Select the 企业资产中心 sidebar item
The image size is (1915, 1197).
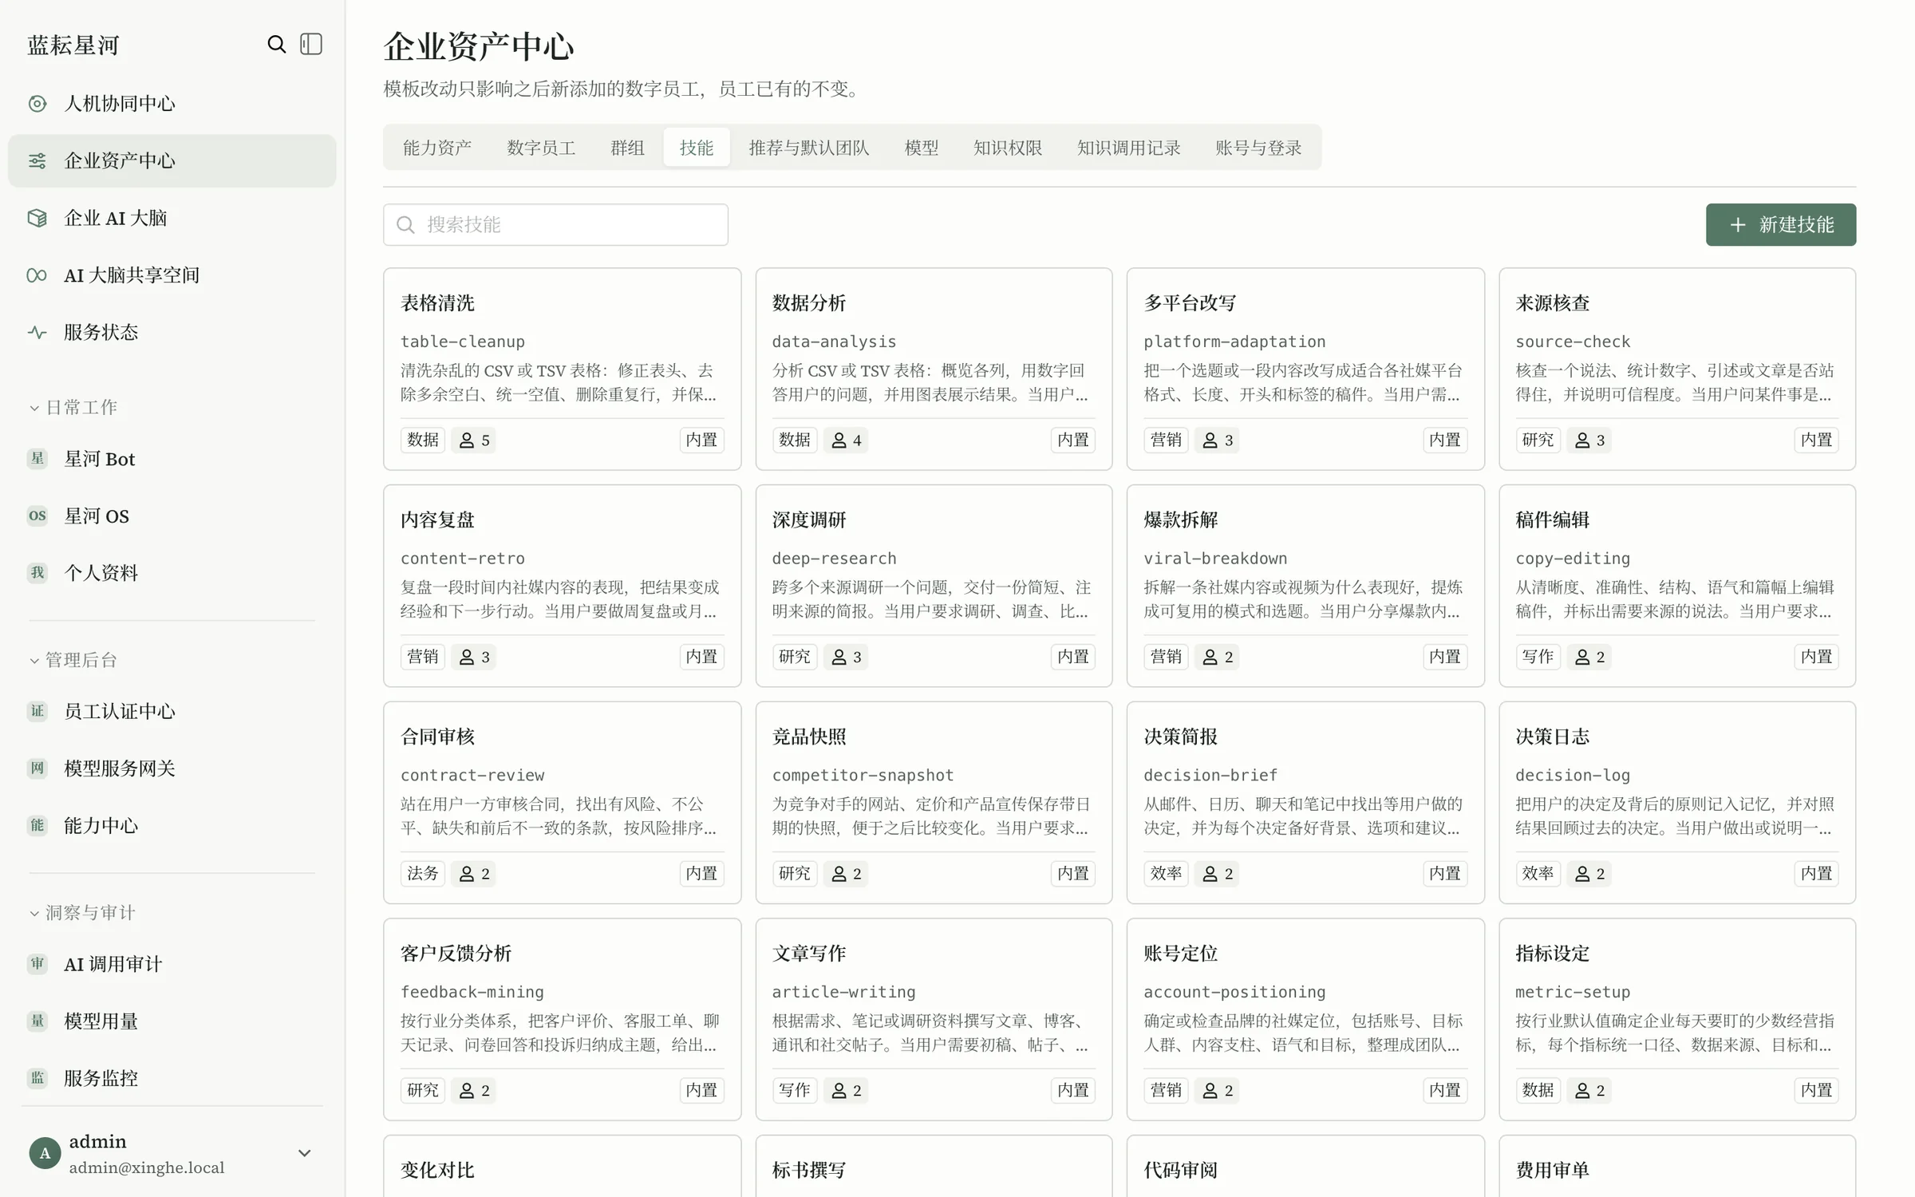tap(172, 160)
